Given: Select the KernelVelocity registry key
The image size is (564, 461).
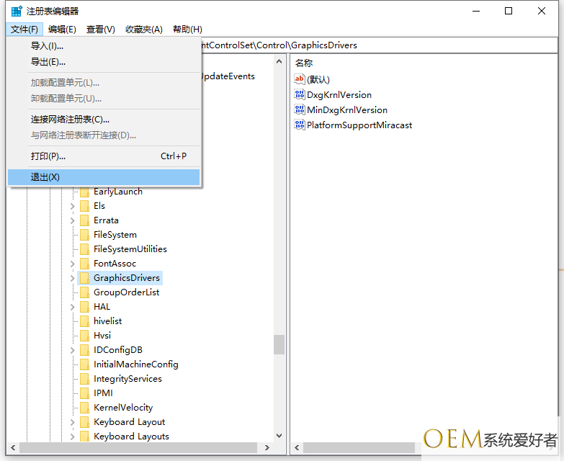Looking at the screenshot, I should click(x=123, y=408).
